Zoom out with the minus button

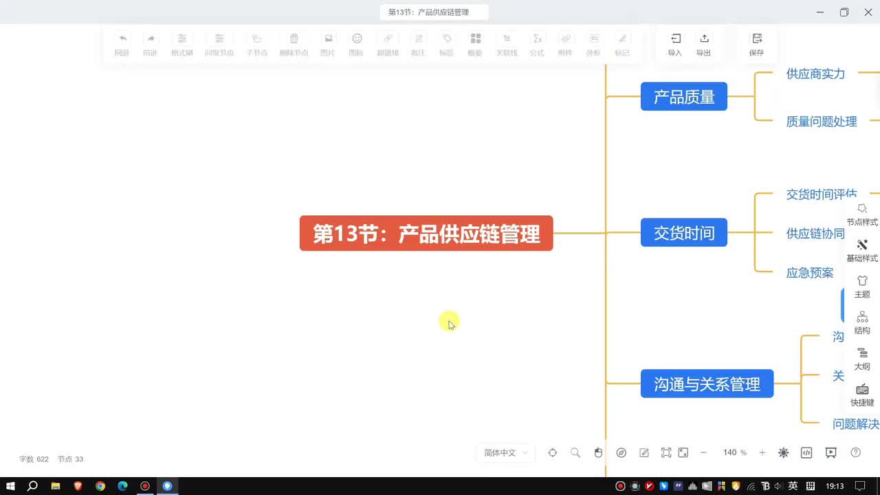tap(703, 452)
